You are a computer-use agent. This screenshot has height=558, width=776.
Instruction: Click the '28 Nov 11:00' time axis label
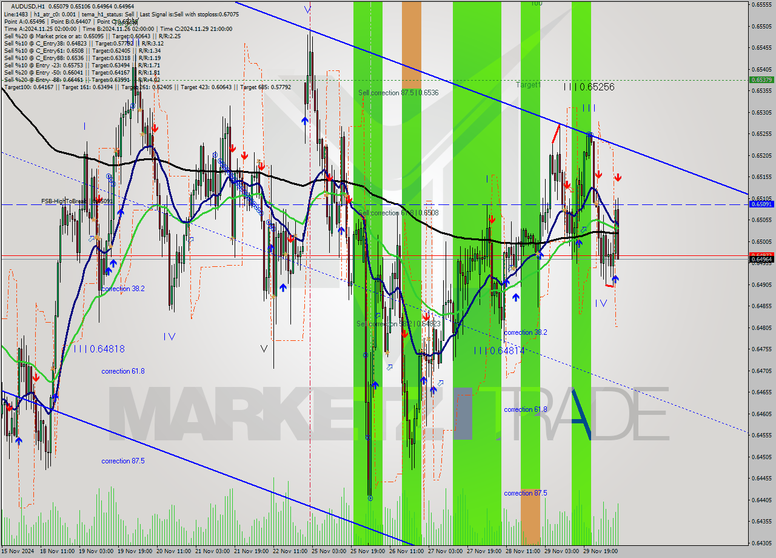[x=523, y=552]
